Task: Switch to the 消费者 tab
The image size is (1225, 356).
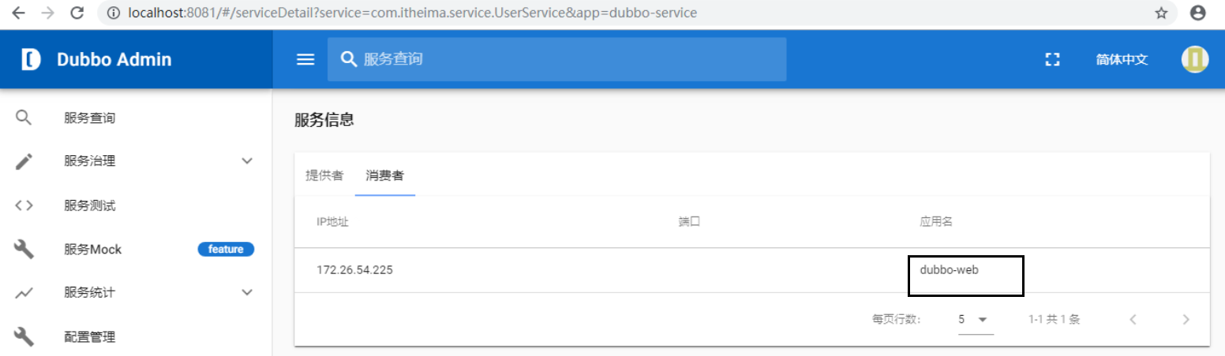Action: (384, 175)
